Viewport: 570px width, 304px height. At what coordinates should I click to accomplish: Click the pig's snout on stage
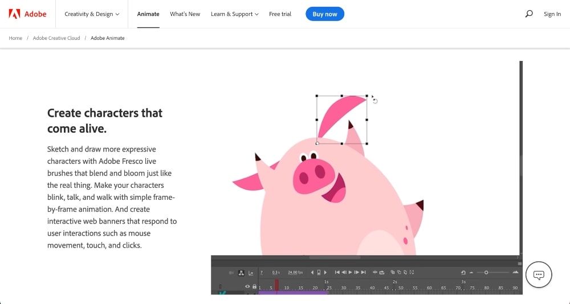(x=313, y=176)
